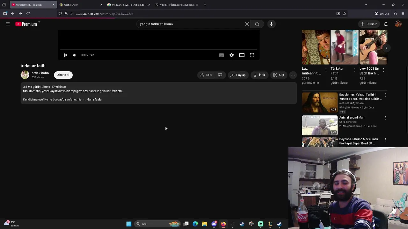List all tabs with the chevron
Screen dimensions: 408x229
pyautogui.click(x=366, y=5)
